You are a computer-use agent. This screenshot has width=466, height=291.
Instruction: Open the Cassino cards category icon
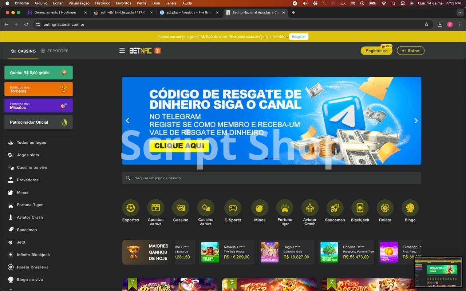181,208
